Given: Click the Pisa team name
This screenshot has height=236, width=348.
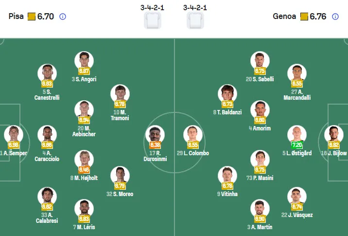Looking at the screenshot, I should [x=16, y=17].
